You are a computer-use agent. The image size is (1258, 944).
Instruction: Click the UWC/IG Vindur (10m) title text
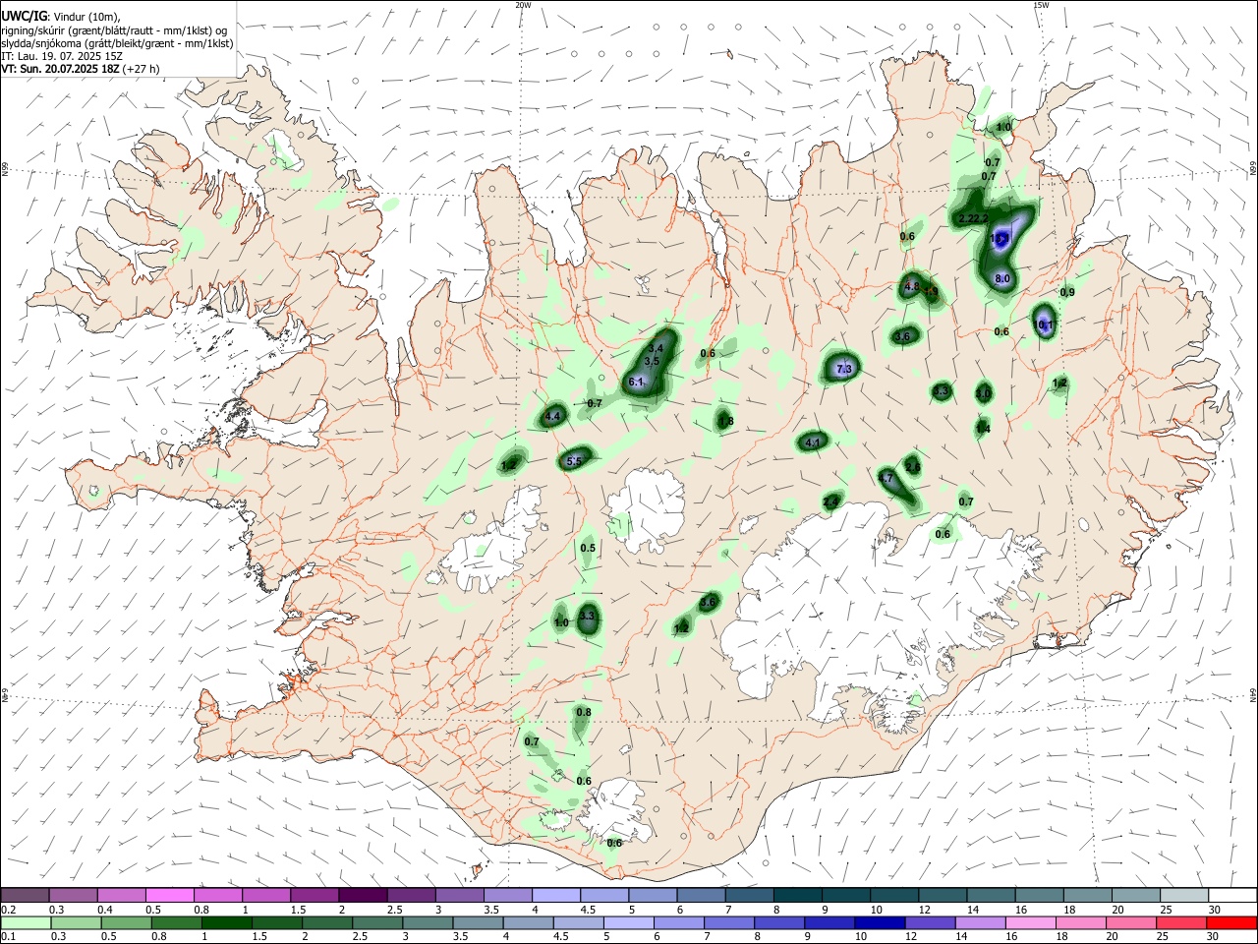[x=61, y=17]
